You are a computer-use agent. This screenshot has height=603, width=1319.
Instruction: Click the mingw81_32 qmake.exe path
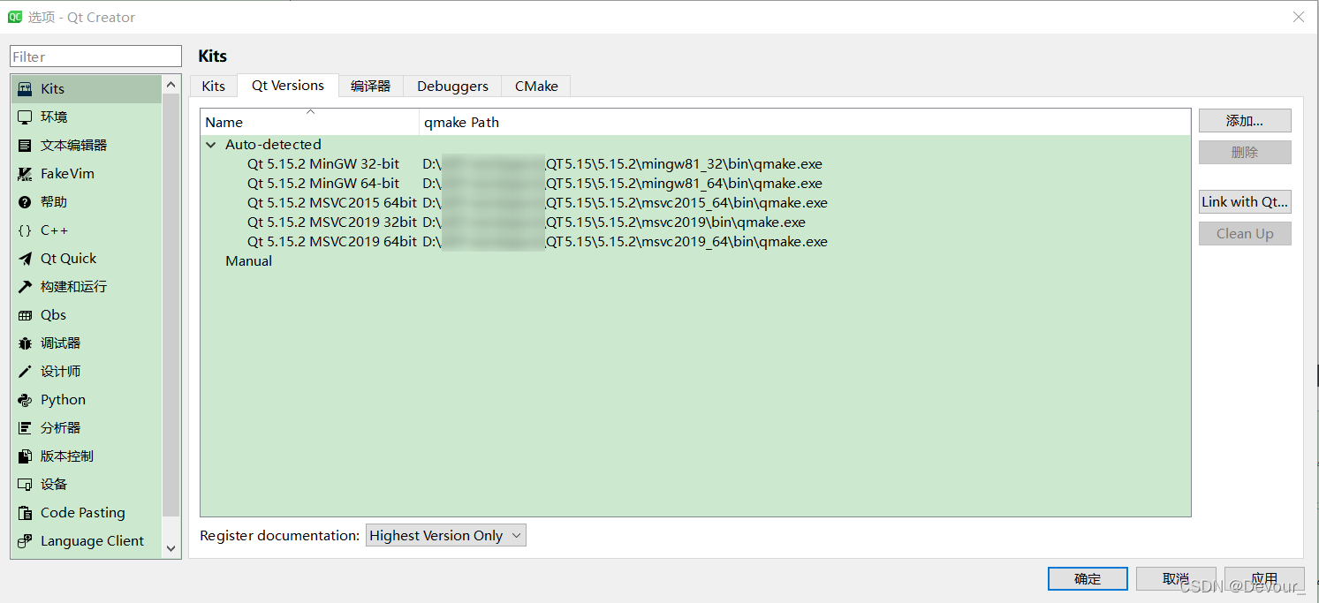pyautogui.click(x=623, y=164)
